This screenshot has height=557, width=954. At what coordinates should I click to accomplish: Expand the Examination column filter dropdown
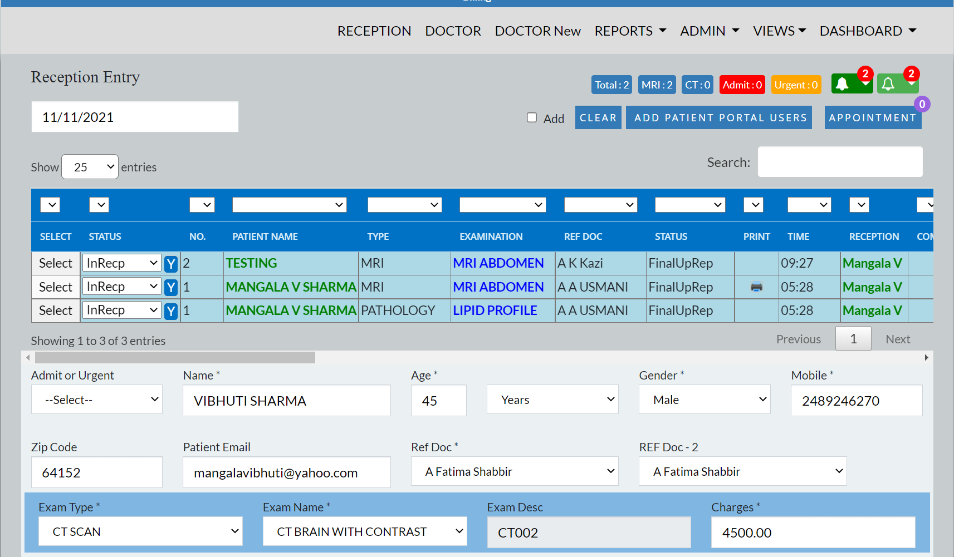503,205
